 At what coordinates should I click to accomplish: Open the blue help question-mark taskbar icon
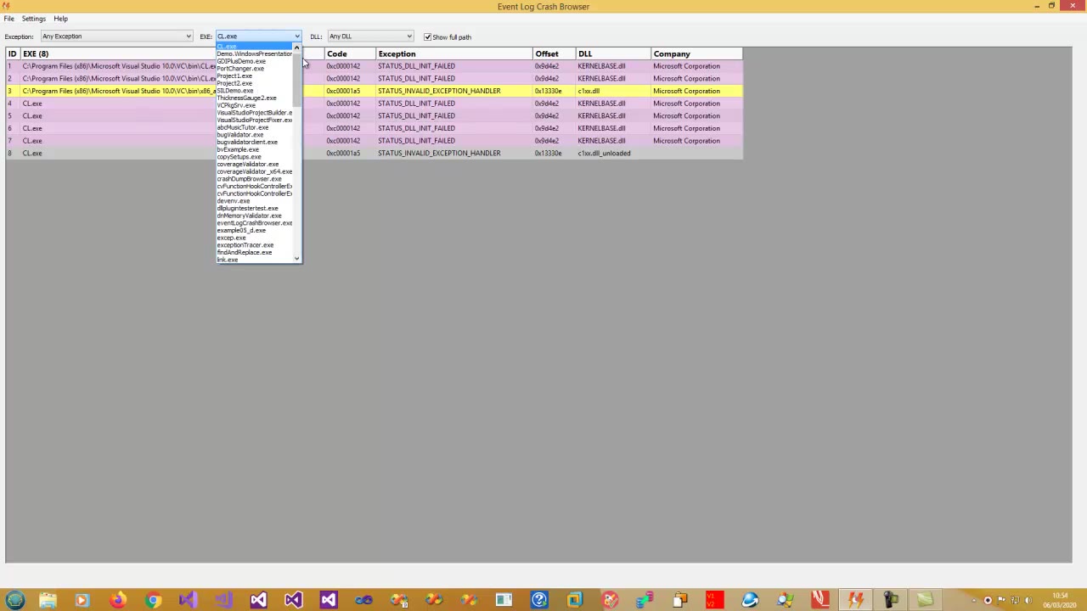[x=539, y=600]
